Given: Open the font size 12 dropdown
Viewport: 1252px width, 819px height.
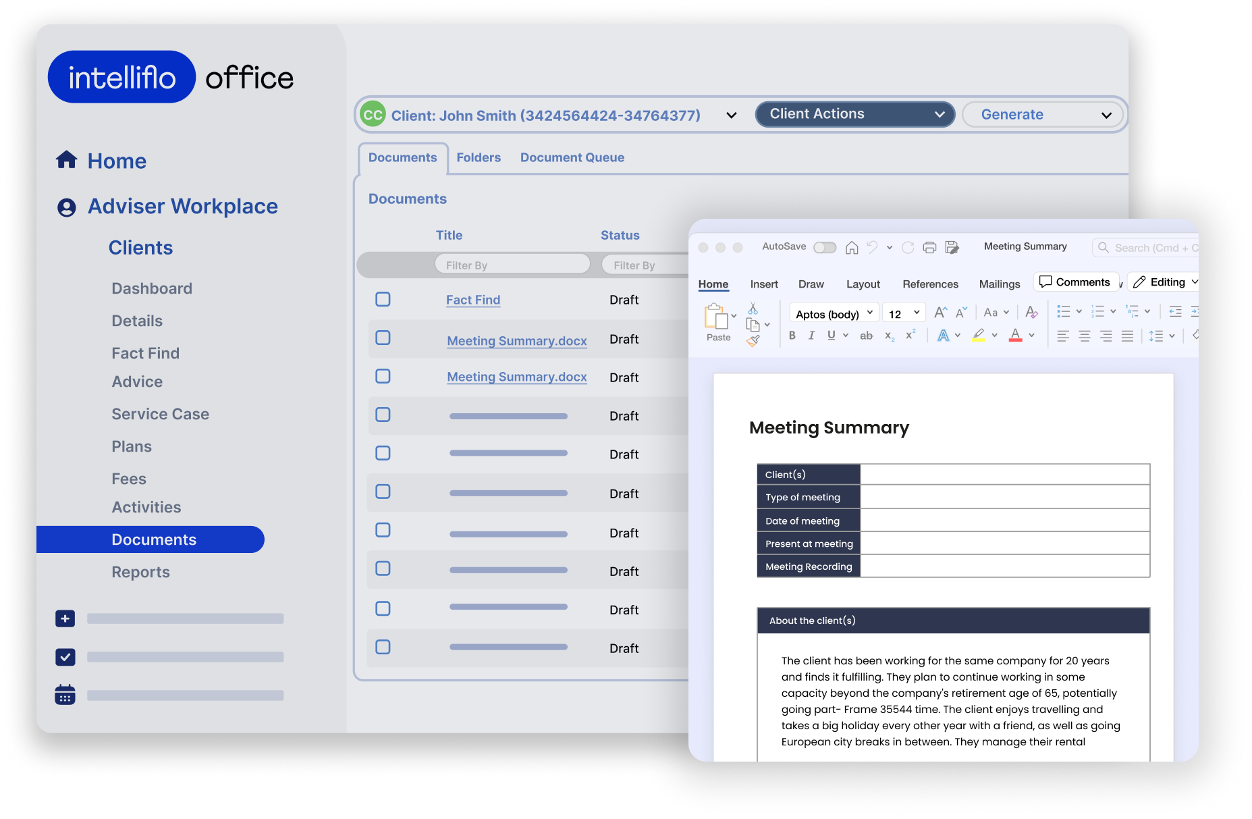Looking at the screenshot, I should coord(904,314).
